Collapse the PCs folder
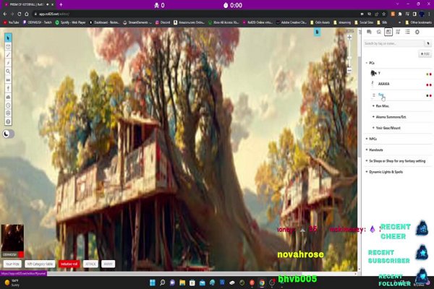This screenshot has width=434, height=289. 370,63
